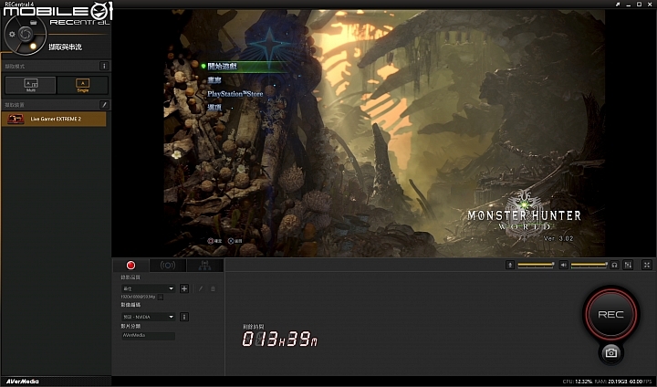
Task: Switch to compact mode via title bar arrow
Action: (618, 5)
